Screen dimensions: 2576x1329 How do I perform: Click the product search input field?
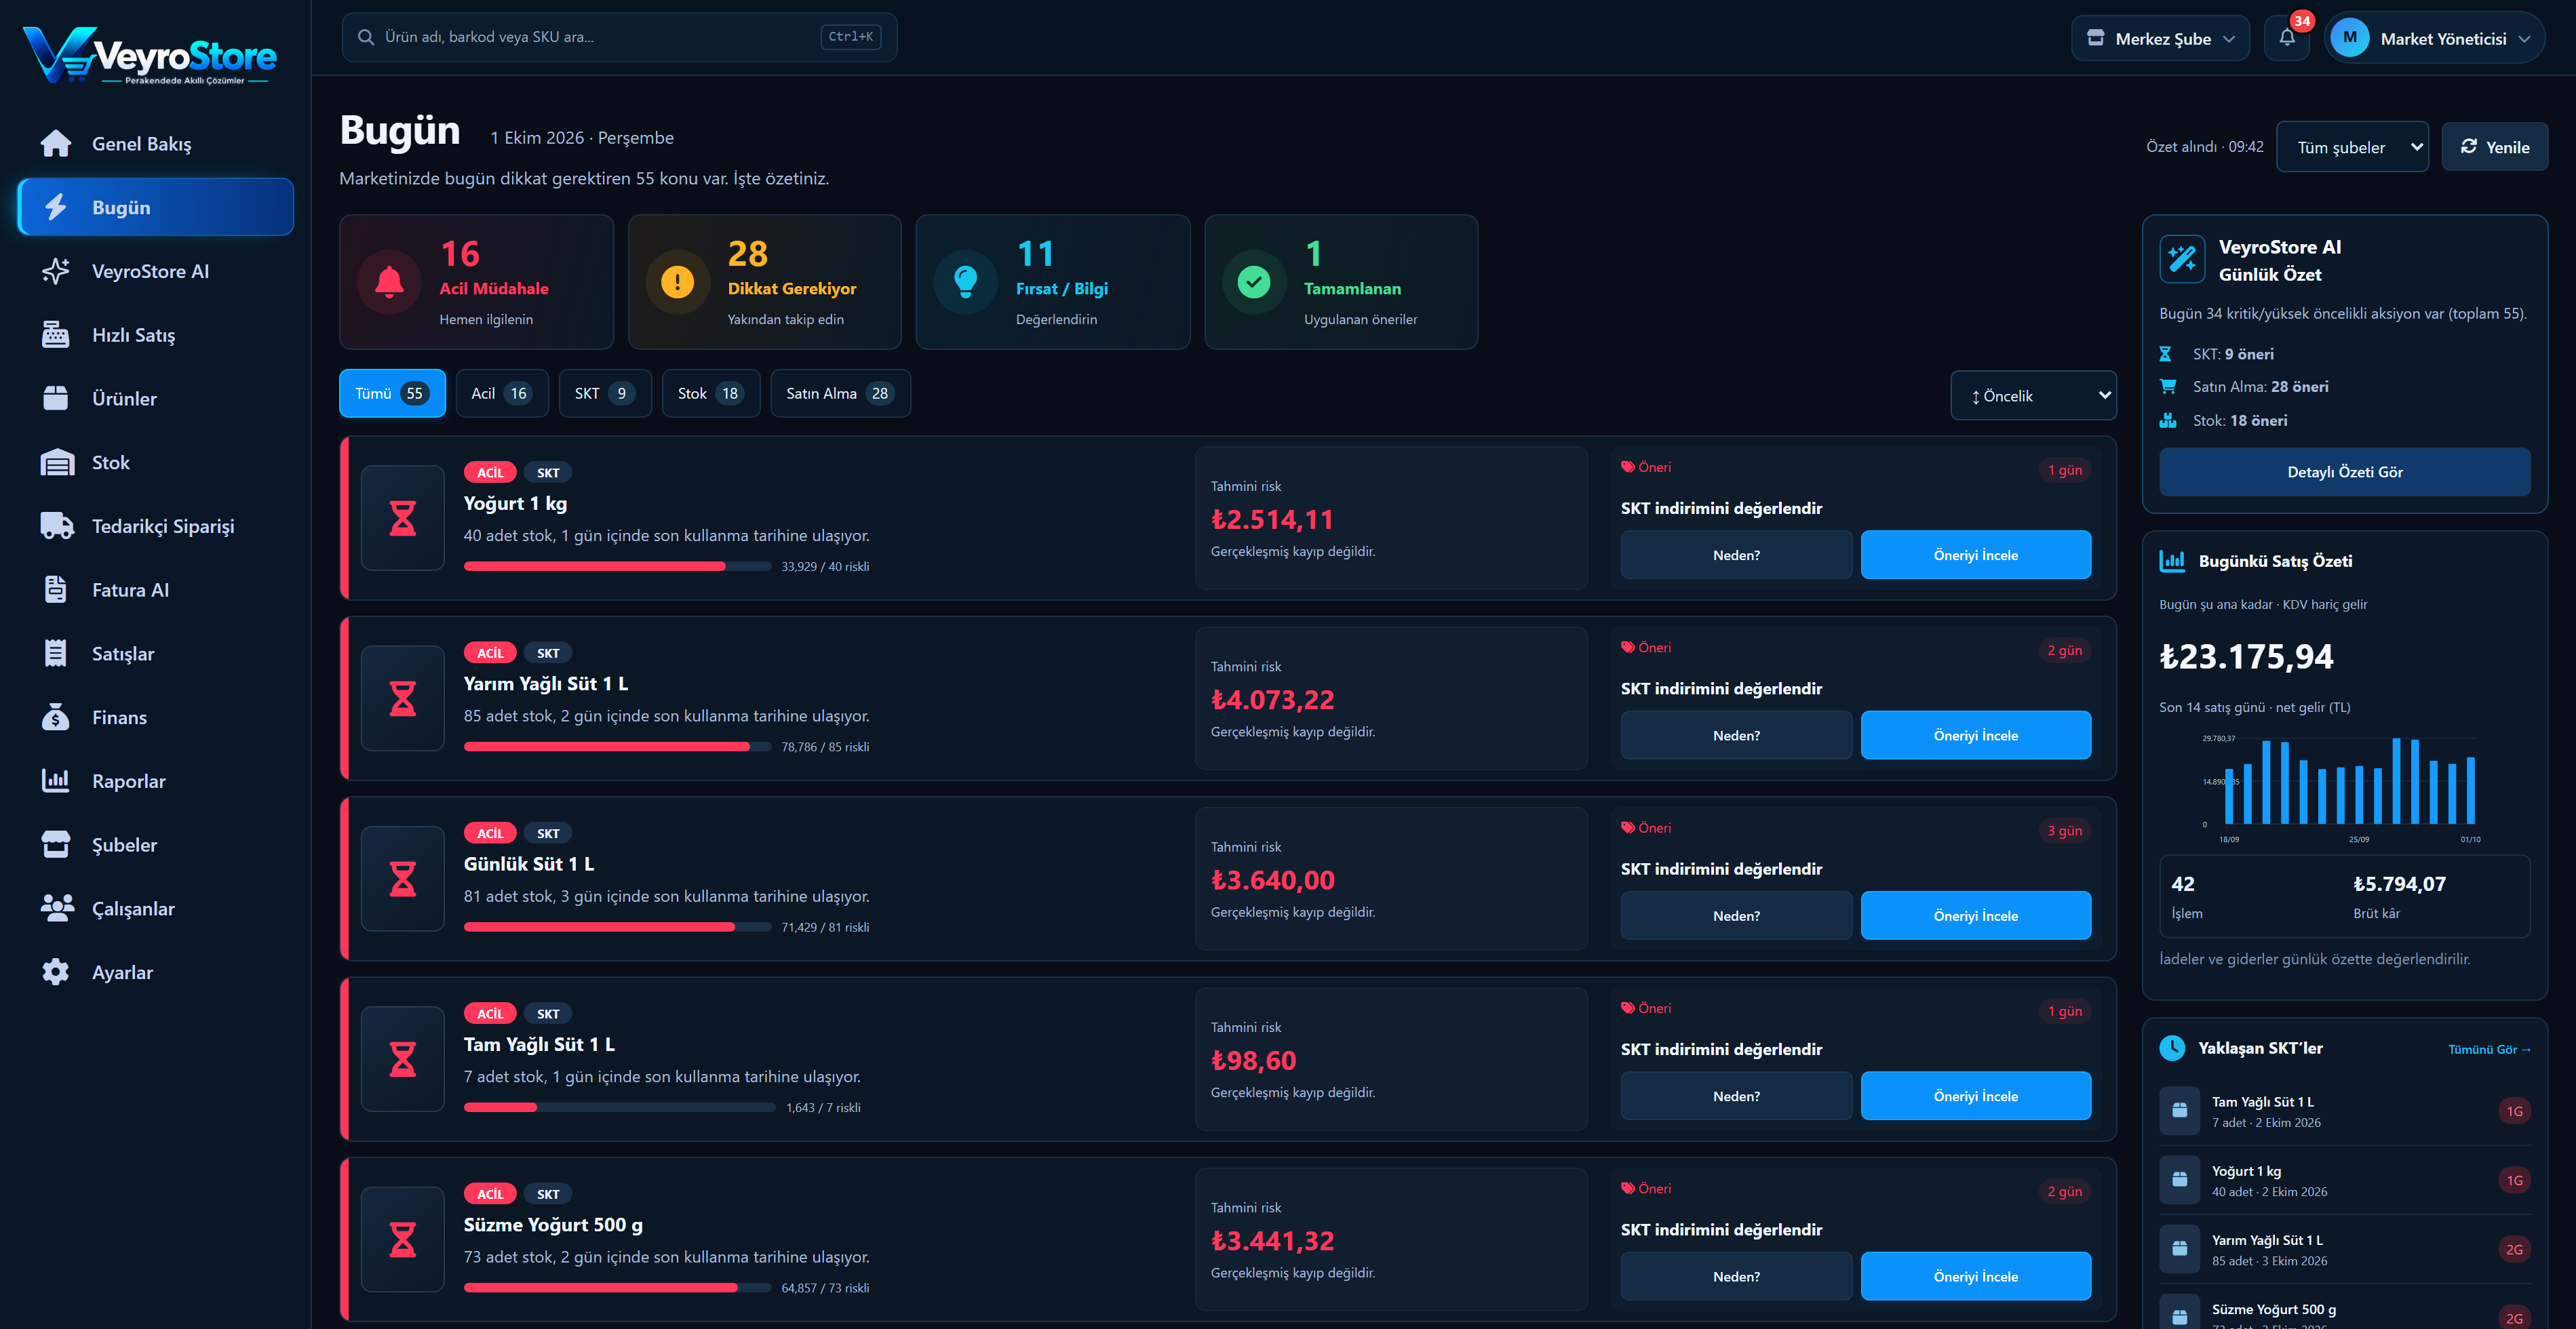(619, 37)
